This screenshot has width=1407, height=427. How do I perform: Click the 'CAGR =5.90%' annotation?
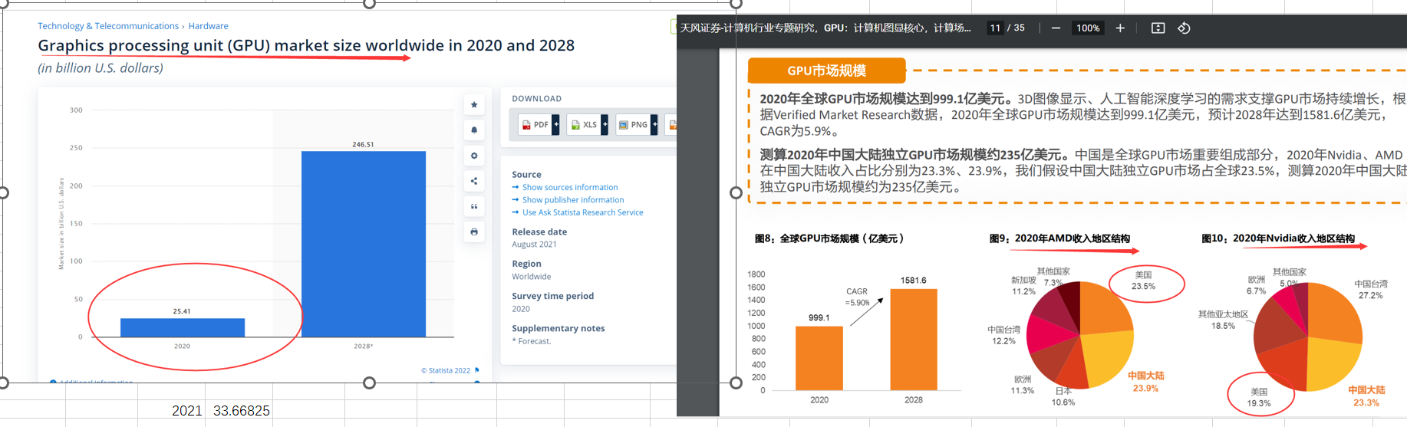(x=857, y=297)
